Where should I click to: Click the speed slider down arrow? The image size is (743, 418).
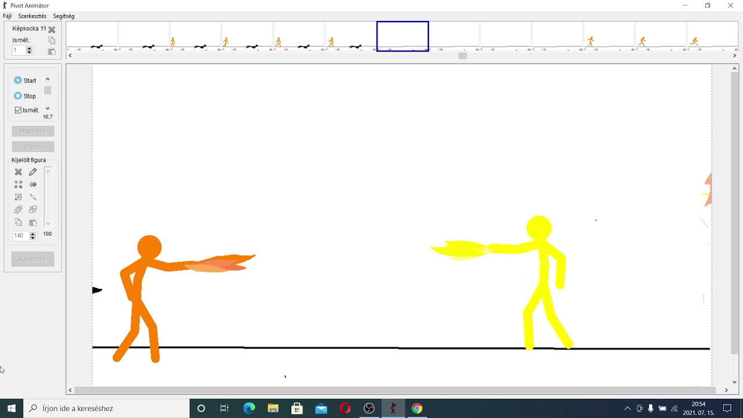click(x=48, y=109)
